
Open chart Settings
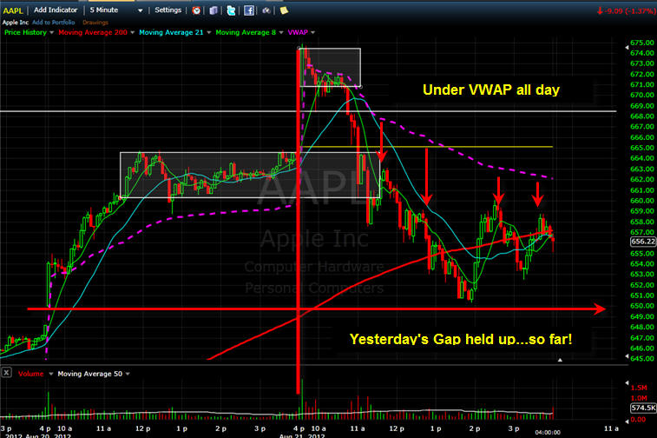click(x=168, y=10)
